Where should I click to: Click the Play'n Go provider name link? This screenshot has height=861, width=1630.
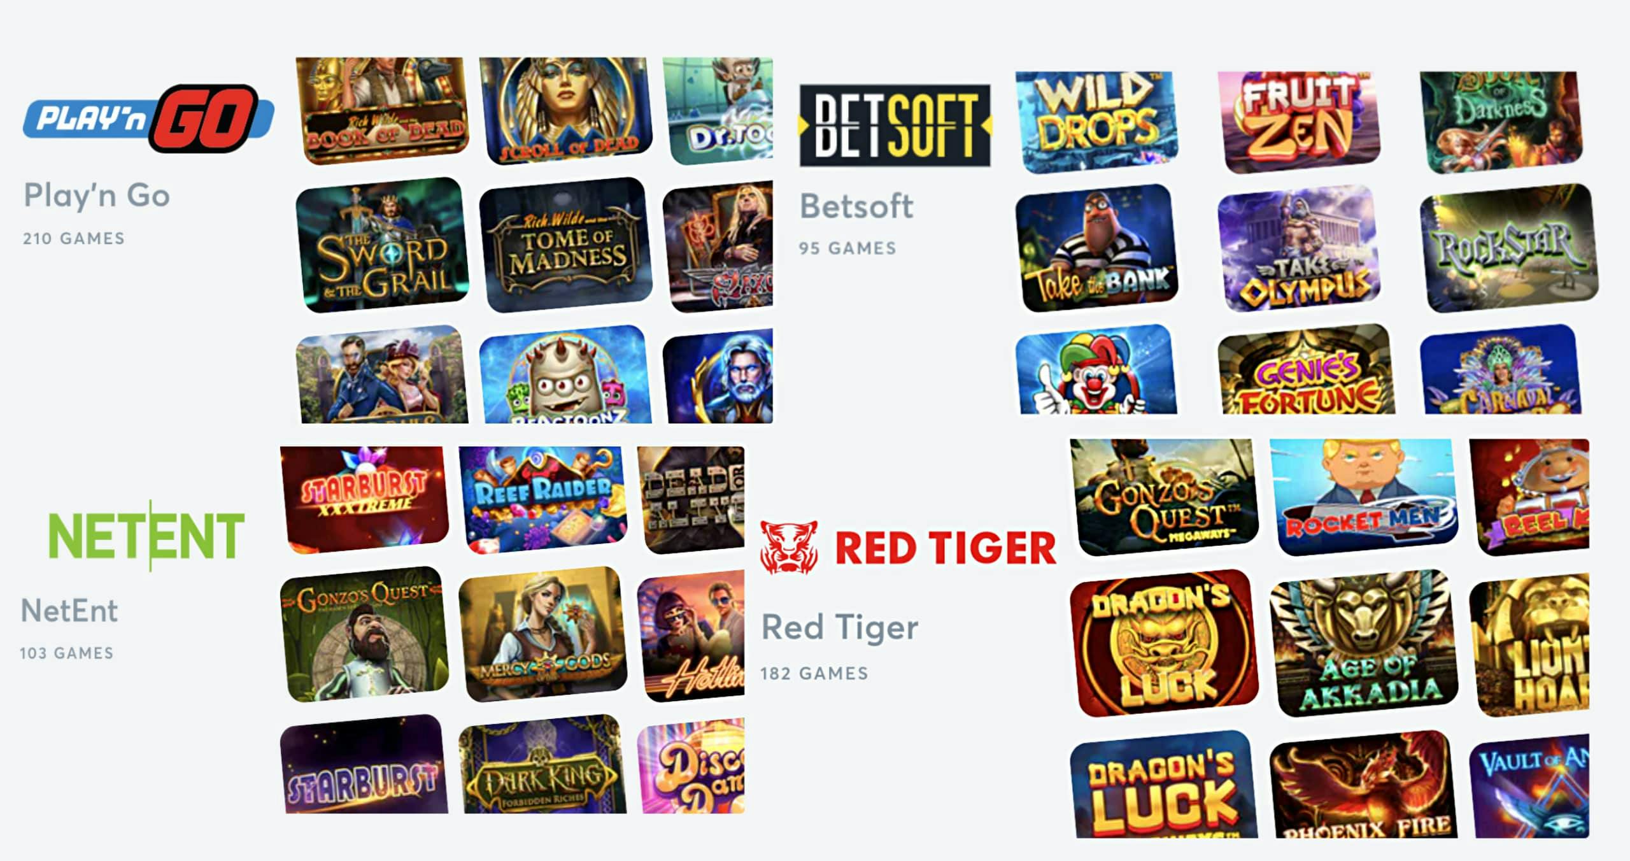click(97, 196)
